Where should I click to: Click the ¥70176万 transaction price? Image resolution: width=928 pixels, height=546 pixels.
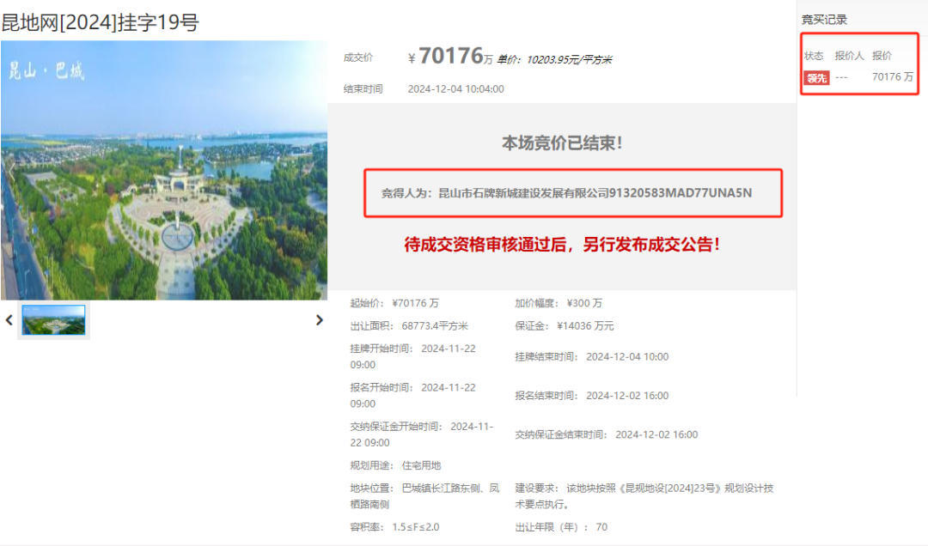coord(451,57)
